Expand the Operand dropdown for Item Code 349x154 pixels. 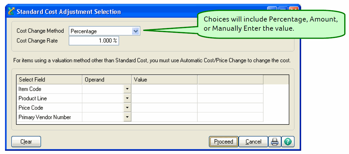[127, 89]
